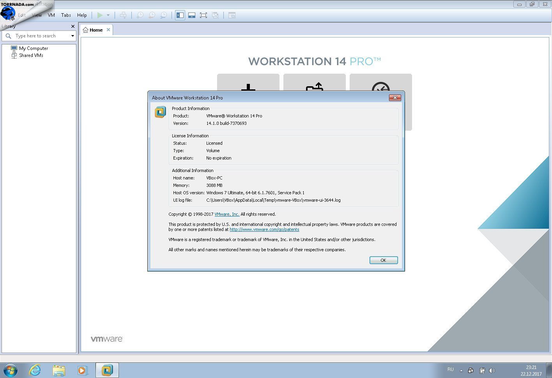Open the Help menu
Screen dimensions: 552x378
82,15
